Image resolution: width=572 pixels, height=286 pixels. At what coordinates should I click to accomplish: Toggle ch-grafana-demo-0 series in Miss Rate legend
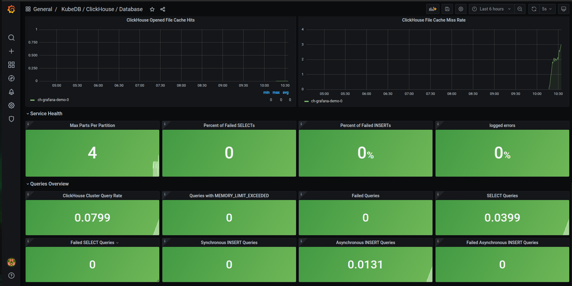coord(327,101)
